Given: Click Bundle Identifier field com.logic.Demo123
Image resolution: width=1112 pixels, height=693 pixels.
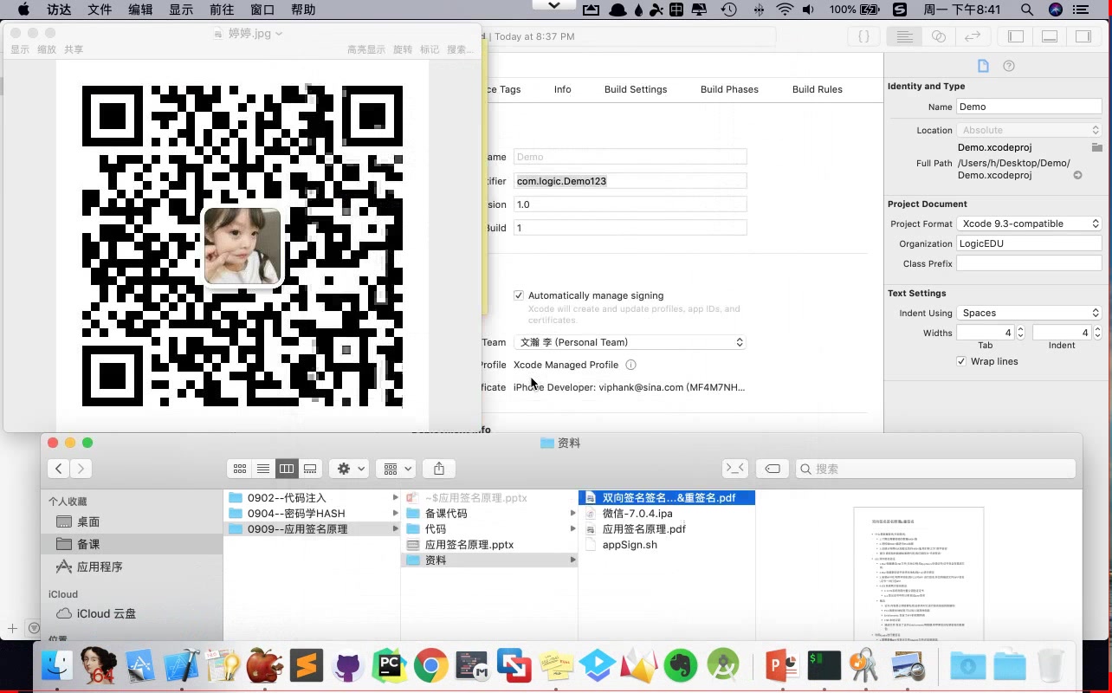Looking at the screenshot, I should tap(630, 181).
